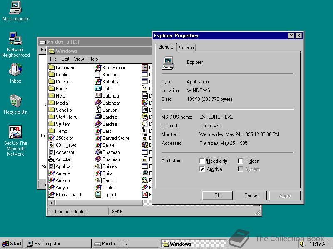Select the Help folder name
Viewport: 333px width, 249px height.
[x=60, y=96]
